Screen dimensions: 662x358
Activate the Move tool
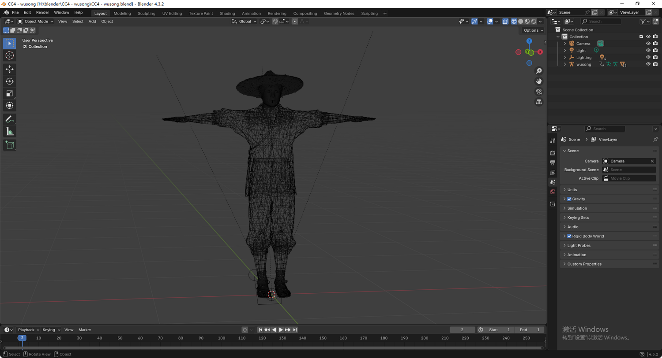(10, 69)
